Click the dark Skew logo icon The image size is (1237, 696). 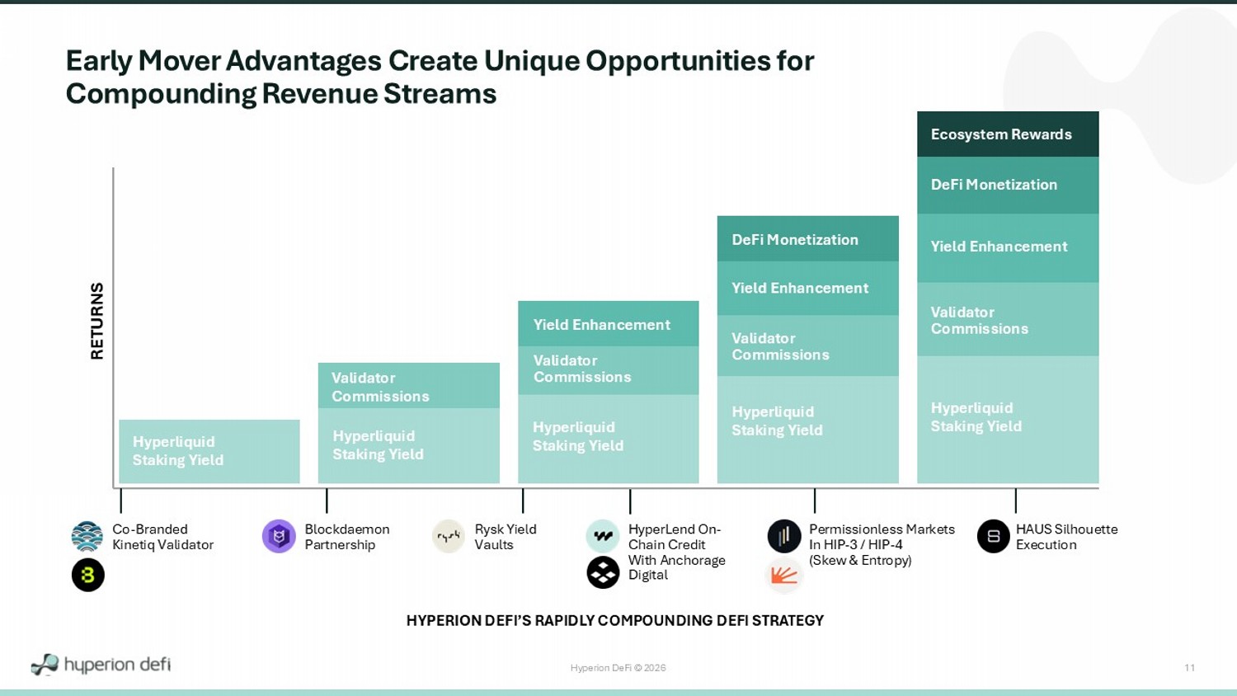pyautogui.click(x=784, y=536)
